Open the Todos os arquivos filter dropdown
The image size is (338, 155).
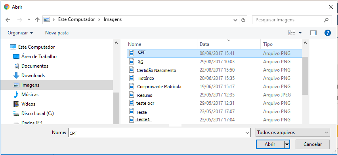tap(292, 132)
